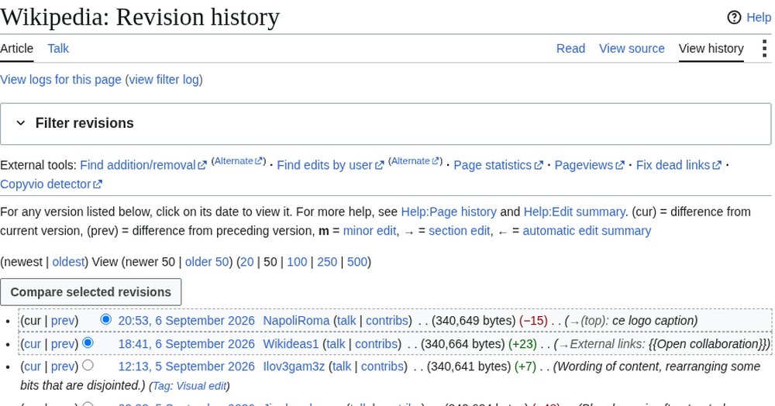Open prev diff for Ilov3gam3z revision
The width and height of the screenshot is (775, 406).
pyautogui.click(x=63, y=366)
